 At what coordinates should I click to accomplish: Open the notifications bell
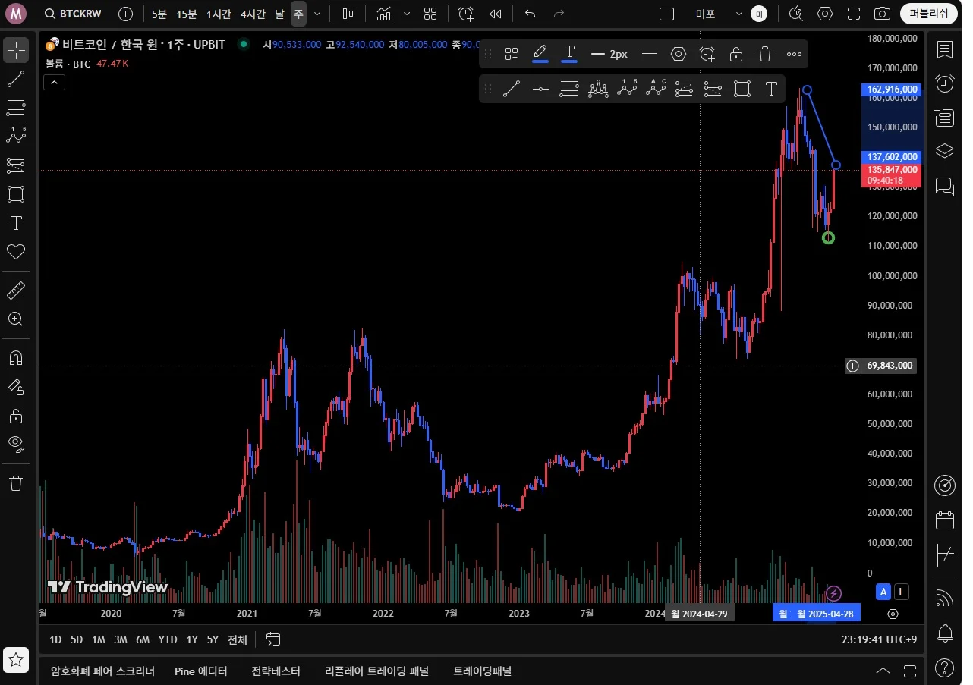945,633
